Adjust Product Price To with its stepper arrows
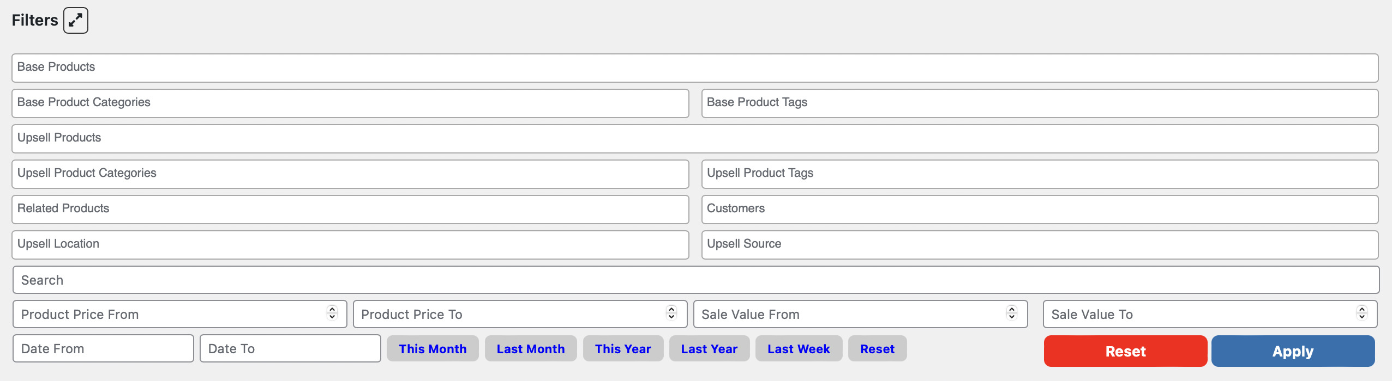 (671, 312)
